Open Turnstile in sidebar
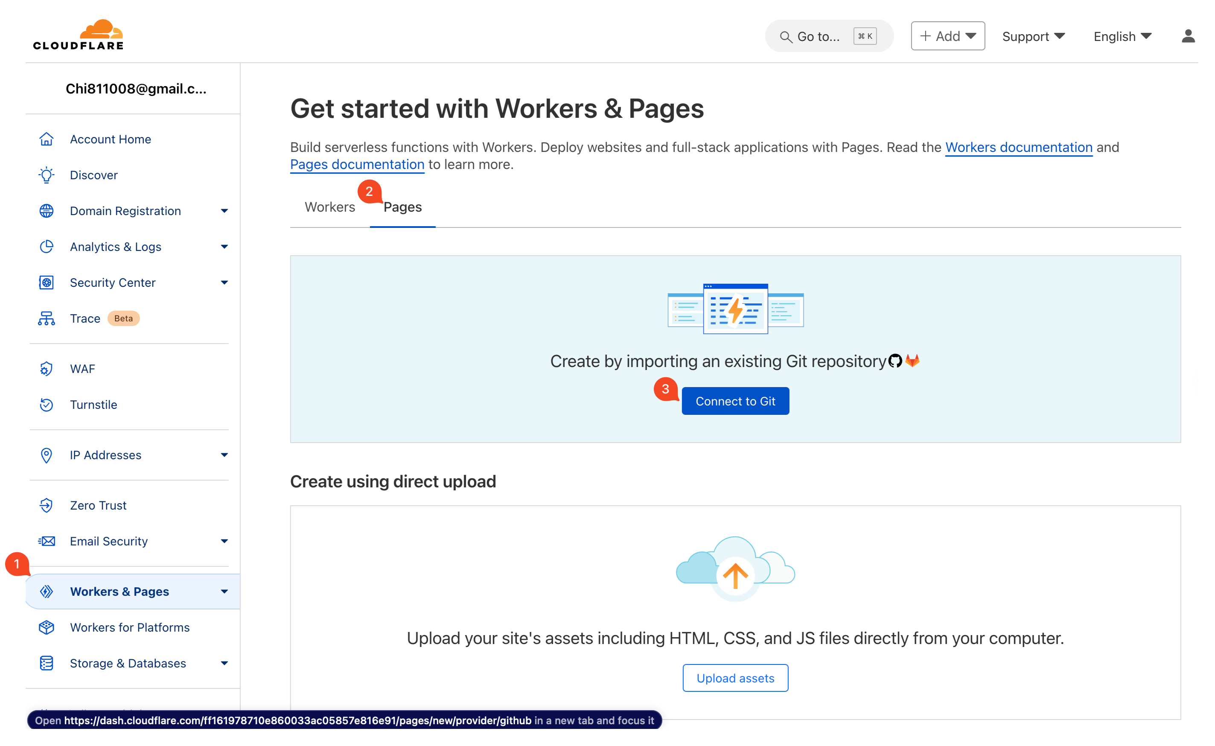The image size is (1215, 746). click(x=93, y=405)
